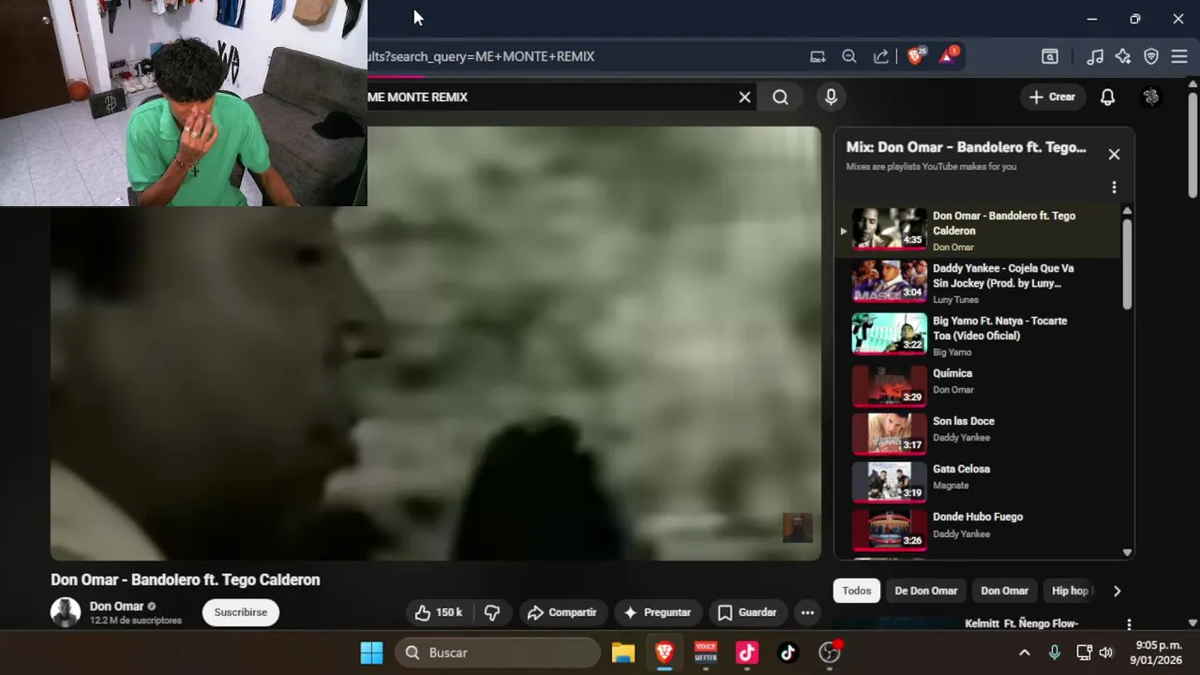
Task: Clear the YouTube search box text
Action: point(744,97)
